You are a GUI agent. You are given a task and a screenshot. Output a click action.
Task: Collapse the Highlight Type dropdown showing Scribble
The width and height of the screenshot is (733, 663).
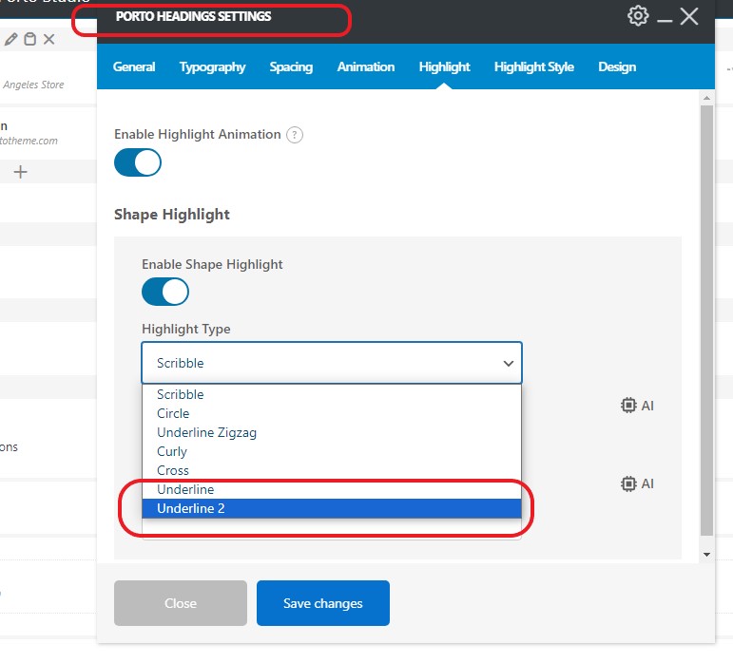(x=331, y=363)
